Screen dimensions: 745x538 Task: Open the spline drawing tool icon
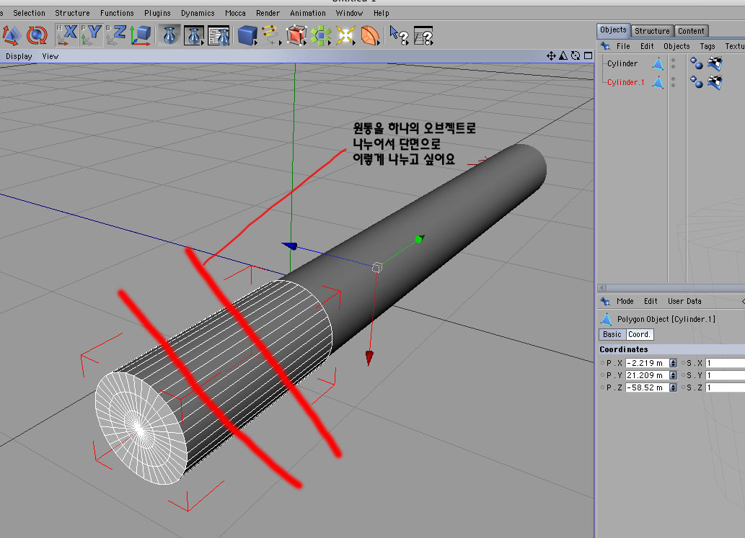[x=271, y=35]
